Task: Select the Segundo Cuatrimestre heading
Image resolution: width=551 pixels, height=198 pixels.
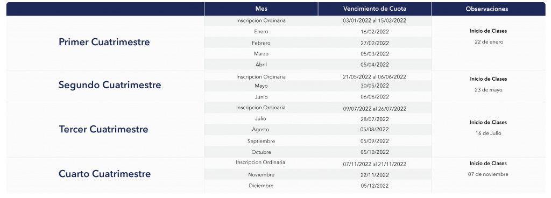Action: click(110, 85)
